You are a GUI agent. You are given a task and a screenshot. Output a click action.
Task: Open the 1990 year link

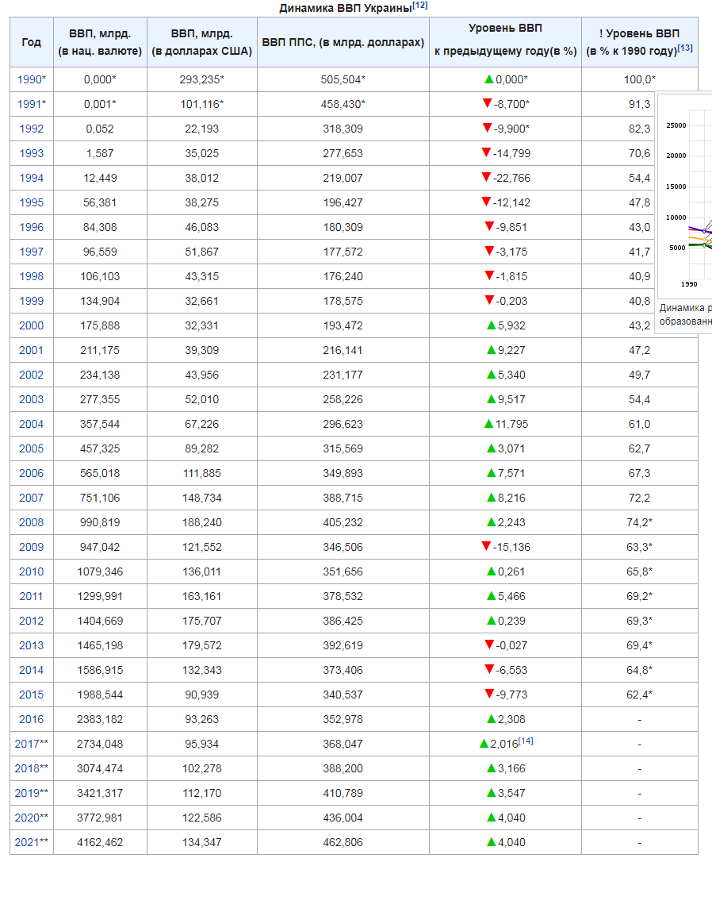tap(29, 79)
